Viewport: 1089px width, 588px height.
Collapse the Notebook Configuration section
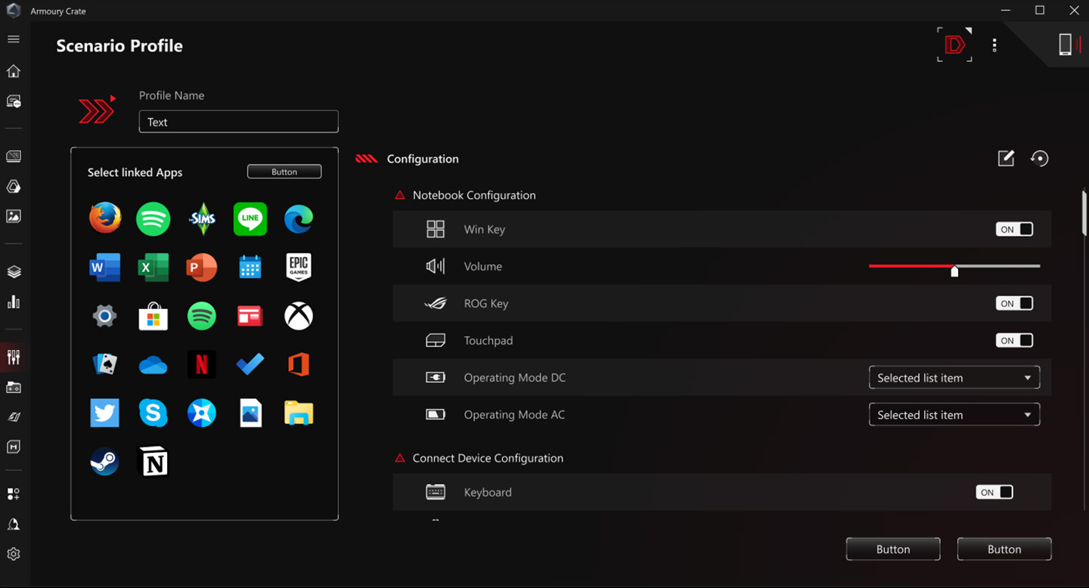pos(400,195)
